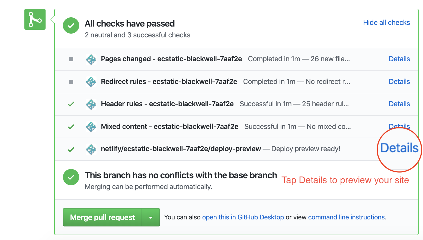Click the green tick on the deploy-preview check row

(x=71, y=149)
